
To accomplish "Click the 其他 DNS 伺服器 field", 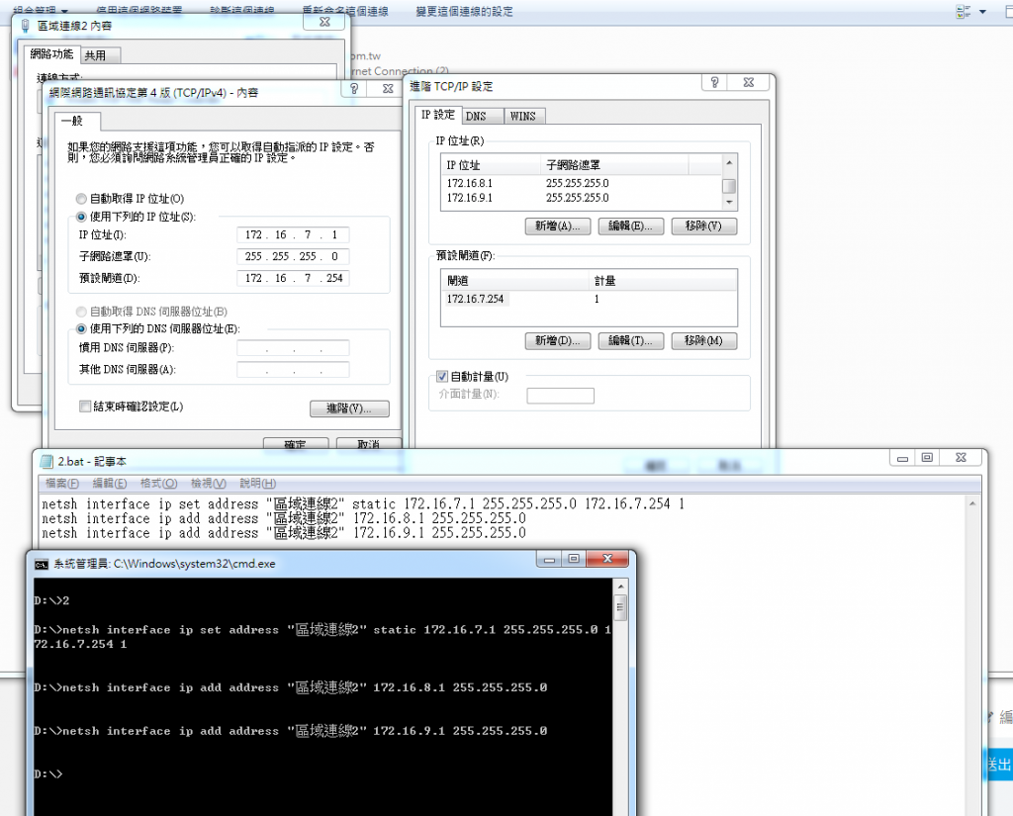I will pos(293,370).
